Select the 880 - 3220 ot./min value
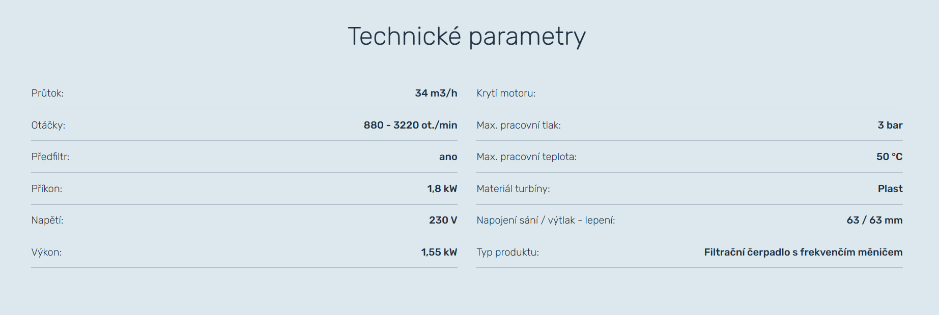 tap(410, 125)
